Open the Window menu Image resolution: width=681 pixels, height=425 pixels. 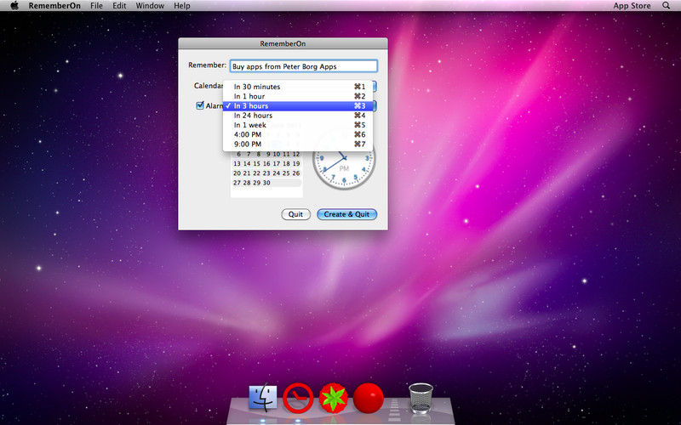150,6
